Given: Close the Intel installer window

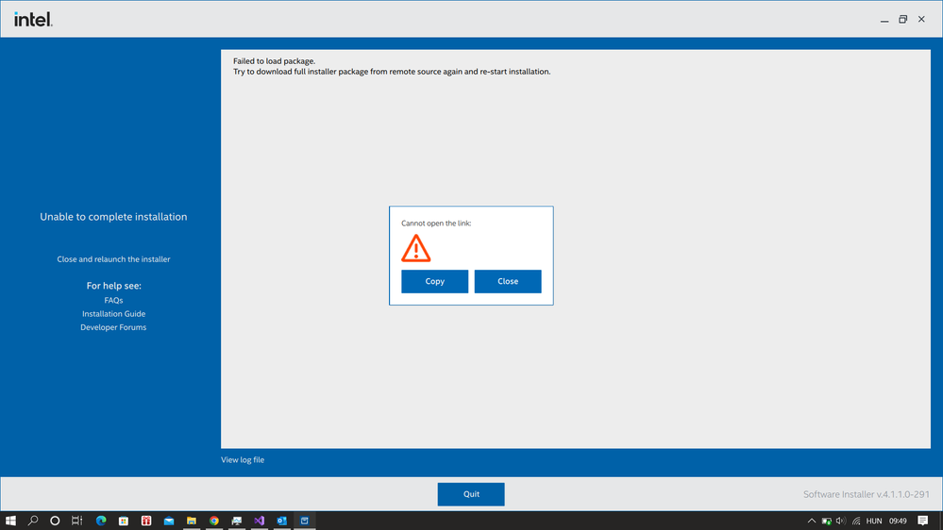Looking at the screenshot, I should [921, 19].
